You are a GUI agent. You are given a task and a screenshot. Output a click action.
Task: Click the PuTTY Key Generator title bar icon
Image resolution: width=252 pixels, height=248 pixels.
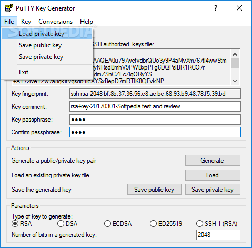[x=8, y=8]
